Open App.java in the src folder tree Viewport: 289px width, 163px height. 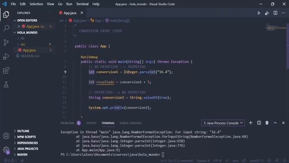pyautogui.click(x=29, y=50)
